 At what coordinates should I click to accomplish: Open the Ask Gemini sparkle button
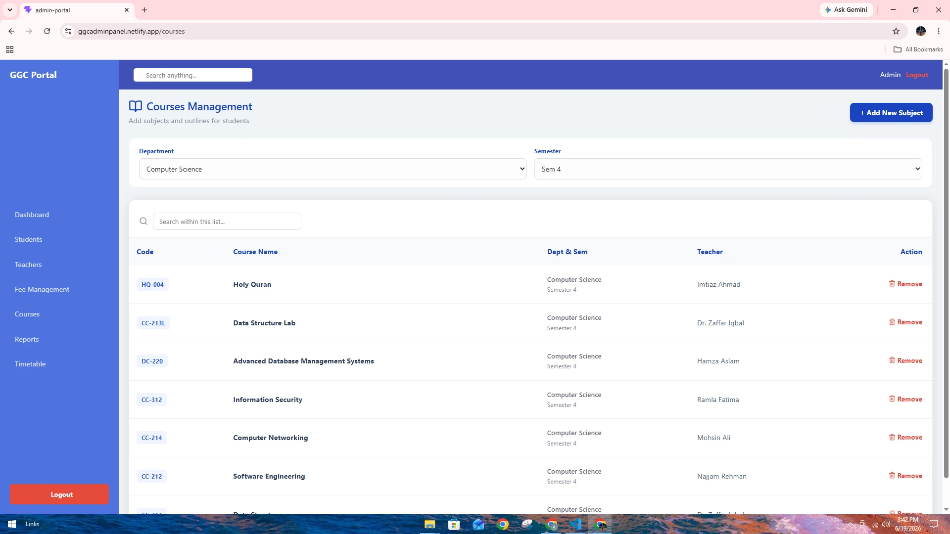click(x=846, y=10)
